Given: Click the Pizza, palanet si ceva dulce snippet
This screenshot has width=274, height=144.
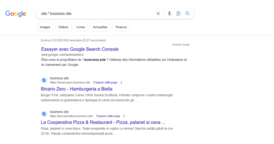Looking at the screenshot, I should pos(107,131).
